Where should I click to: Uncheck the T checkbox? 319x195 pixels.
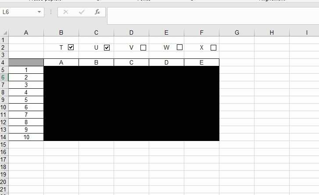71,47
